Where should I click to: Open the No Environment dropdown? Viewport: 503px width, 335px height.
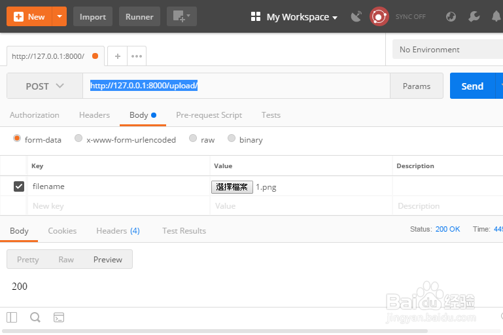click(x=447, y=50)
